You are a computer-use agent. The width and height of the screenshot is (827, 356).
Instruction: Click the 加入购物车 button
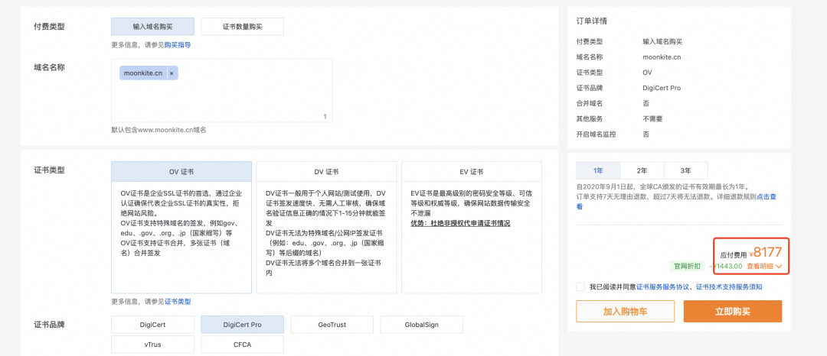625,311
